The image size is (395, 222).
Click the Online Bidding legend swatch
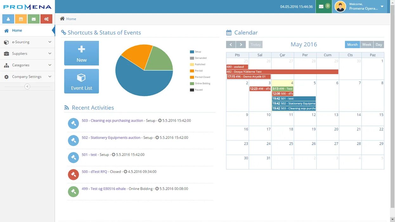(x=192, y=84)
